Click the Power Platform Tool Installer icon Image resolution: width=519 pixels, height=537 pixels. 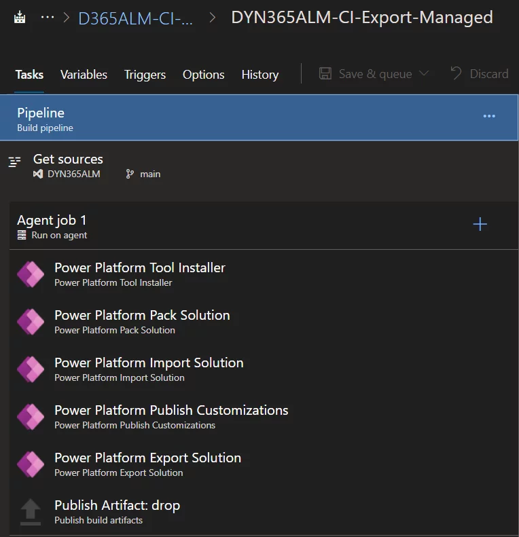pyautogui.click(x=31, y=274)
